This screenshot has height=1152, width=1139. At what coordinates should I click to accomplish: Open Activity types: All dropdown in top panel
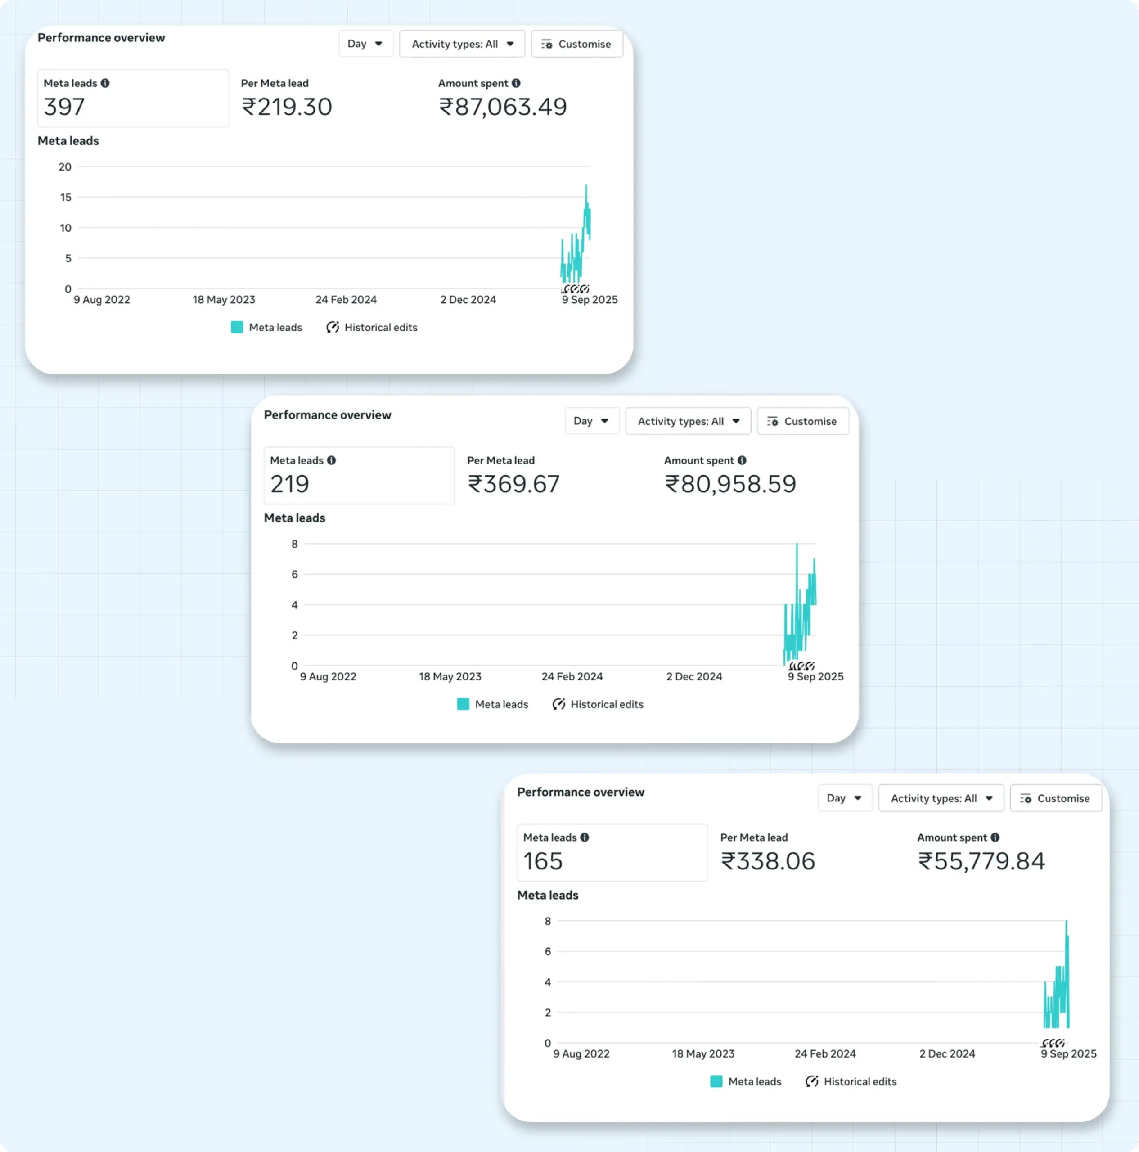[462, 44]
